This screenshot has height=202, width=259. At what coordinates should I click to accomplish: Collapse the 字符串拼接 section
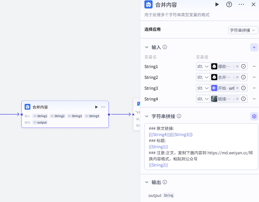click(x=147, y=116)
